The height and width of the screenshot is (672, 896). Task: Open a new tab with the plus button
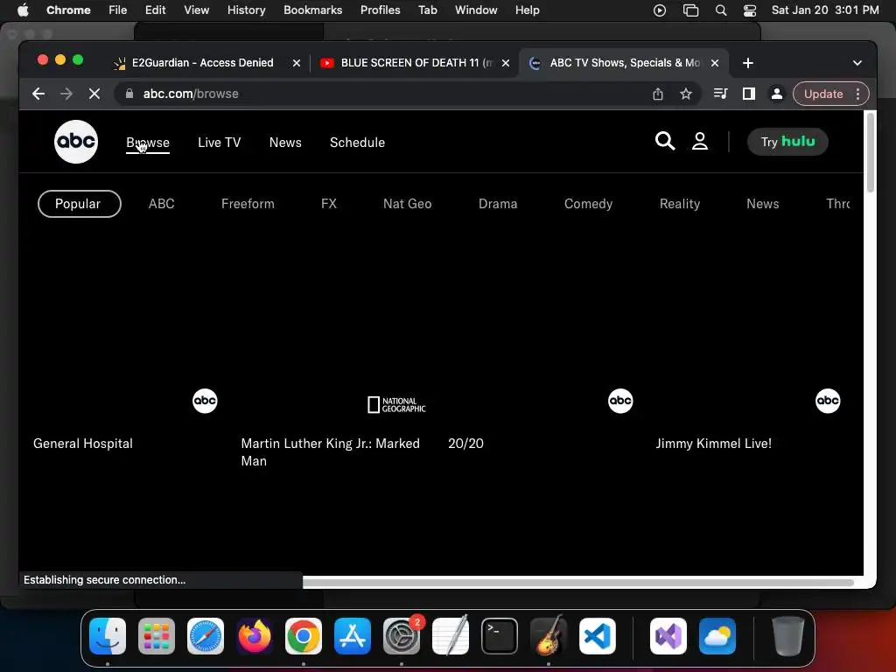click(747, 63)
